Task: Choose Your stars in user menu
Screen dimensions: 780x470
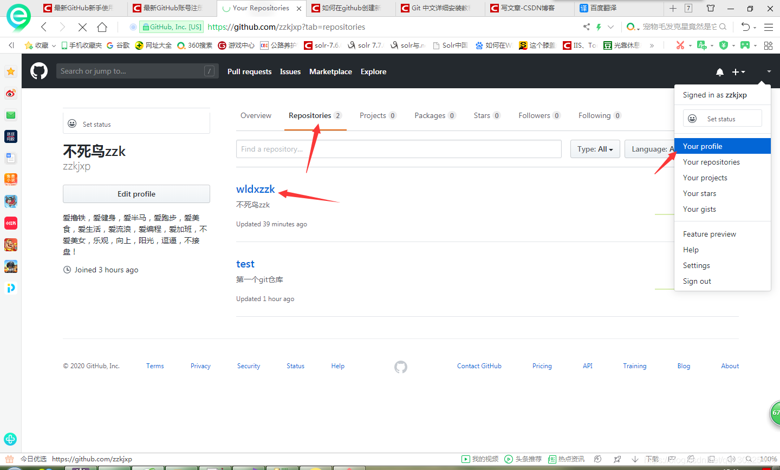Action: click(x=723, y=193)
